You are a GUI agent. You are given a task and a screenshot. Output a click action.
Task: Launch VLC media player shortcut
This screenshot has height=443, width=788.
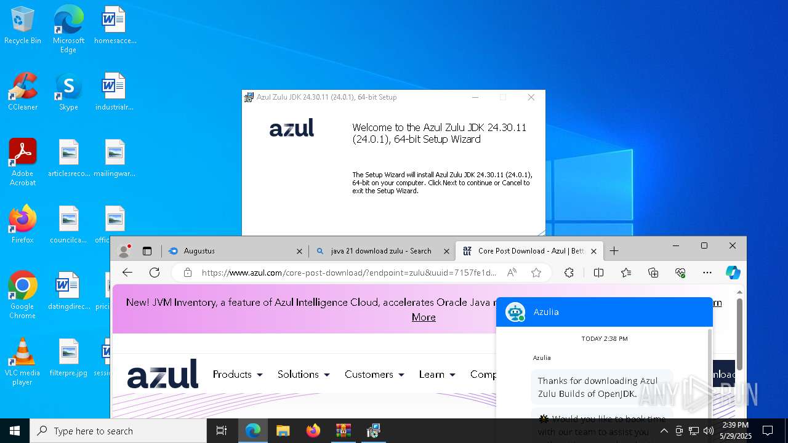pos(23,362)
